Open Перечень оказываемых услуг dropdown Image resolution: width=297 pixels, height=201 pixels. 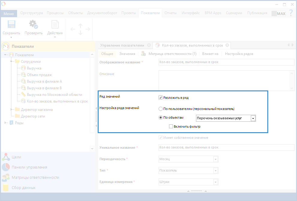pyautogui.click(x=253, y=118)
